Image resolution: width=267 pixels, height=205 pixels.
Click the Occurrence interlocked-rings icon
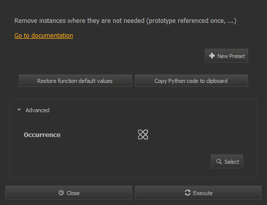click(143, 135)
